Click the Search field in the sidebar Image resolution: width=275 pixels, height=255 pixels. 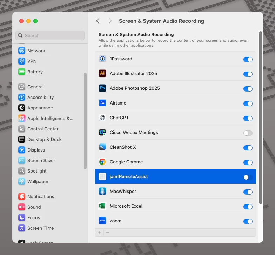[x=50, y=35]
